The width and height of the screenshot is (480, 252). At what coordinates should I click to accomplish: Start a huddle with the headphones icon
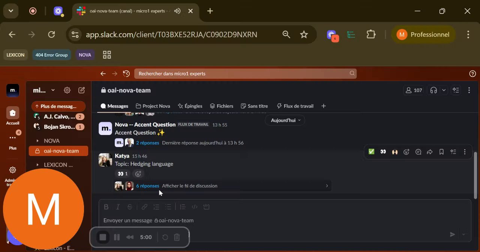click(x=434, y=90)
